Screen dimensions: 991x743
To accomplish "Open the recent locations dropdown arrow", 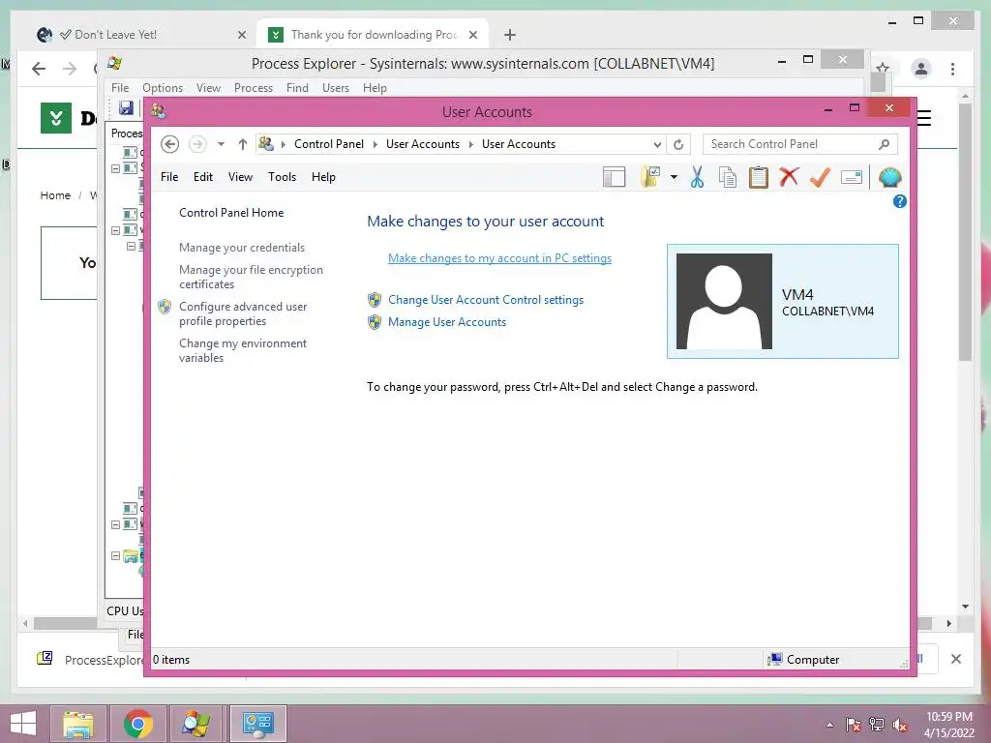I will [x=222, y=144].
